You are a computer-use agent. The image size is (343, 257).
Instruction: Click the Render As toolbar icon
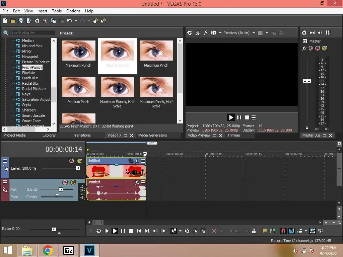point(29,21)
